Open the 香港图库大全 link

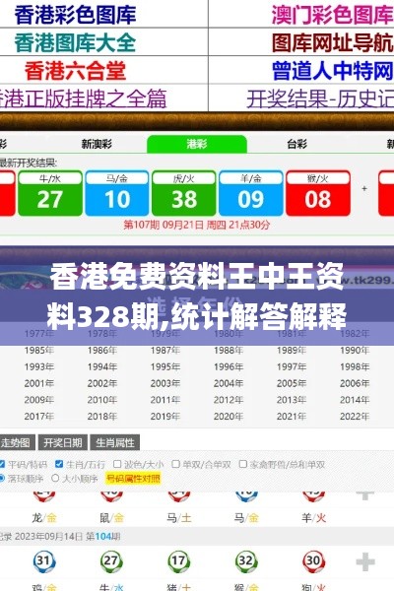coord(75,42)
